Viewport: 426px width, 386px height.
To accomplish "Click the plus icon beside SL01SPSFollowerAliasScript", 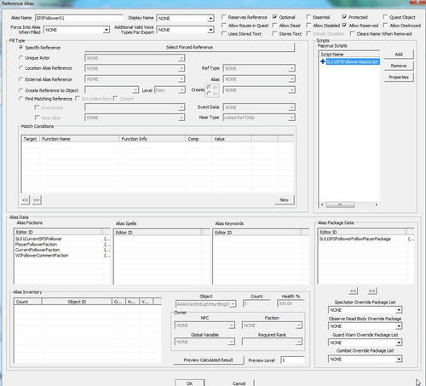I will 322,61.
